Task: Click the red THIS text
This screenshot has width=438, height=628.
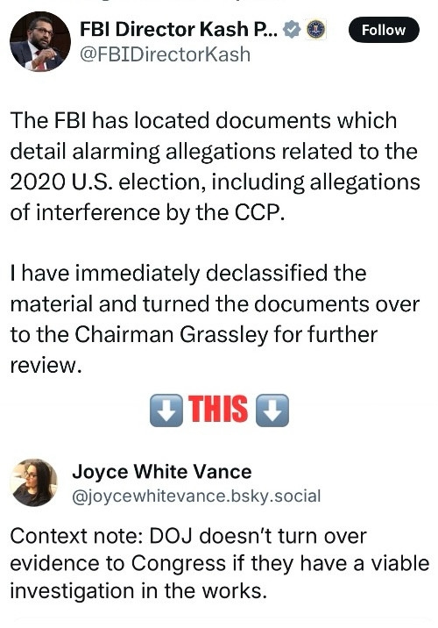Action: pyautogui.click(x=218, y=410)
